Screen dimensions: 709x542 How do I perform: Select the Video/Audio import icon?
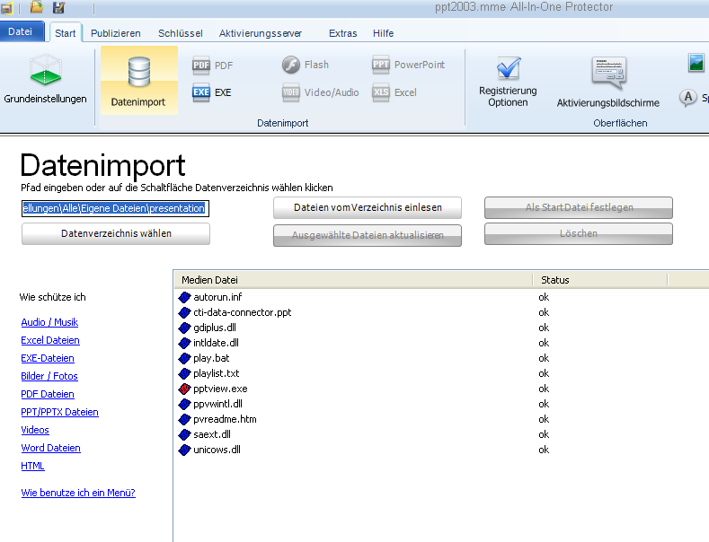pyautogui.click(x=291, y=92)
